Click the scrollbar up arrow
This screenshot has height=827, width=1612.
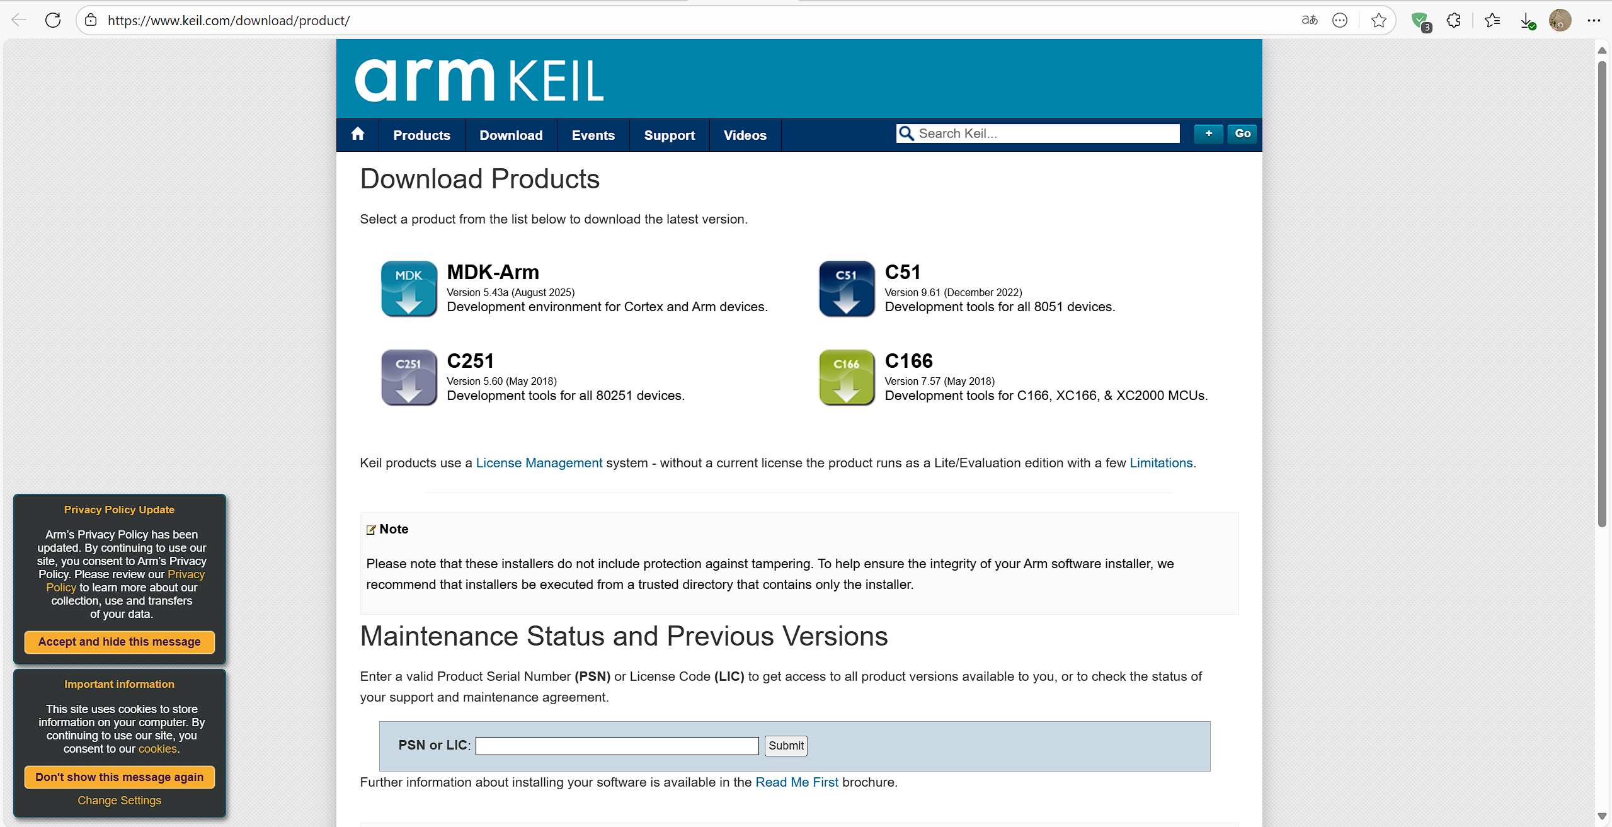1602,50
